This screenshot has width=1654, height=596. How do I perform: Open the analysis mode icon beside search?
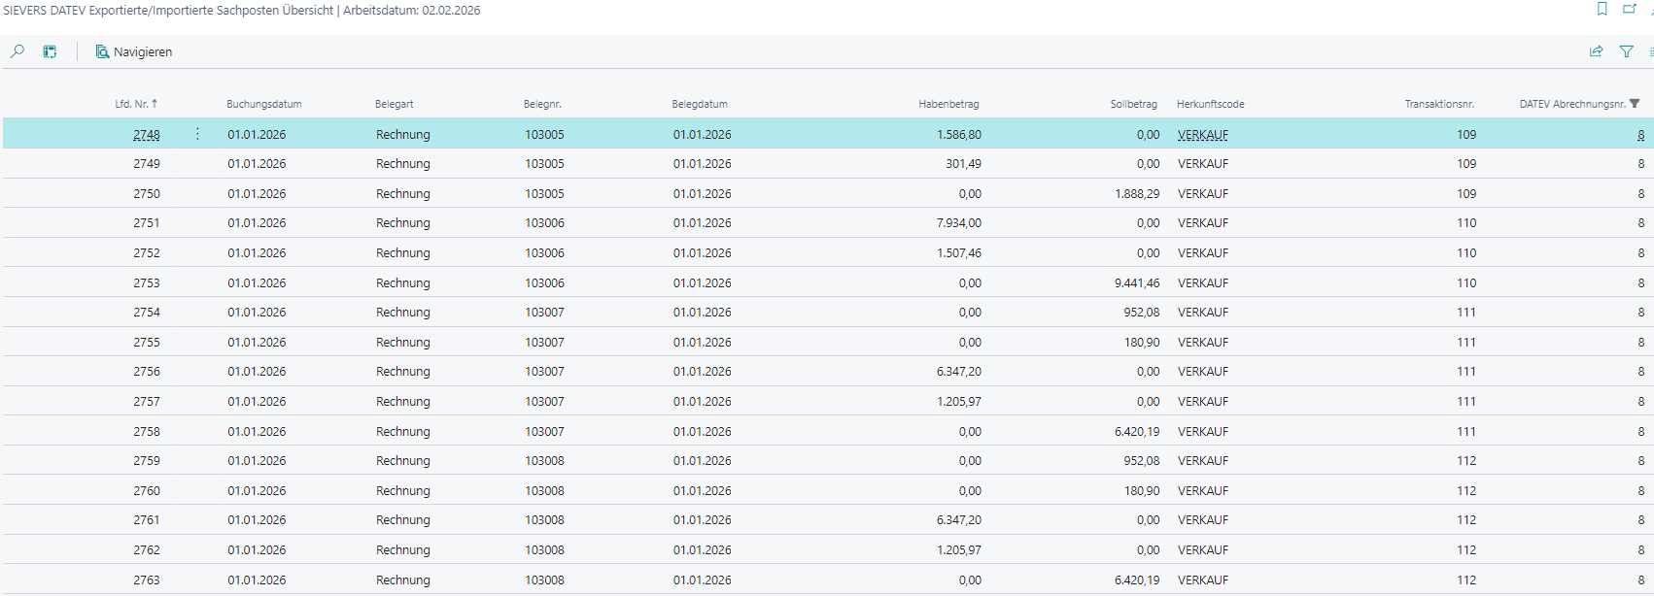[x=50, y=51]
